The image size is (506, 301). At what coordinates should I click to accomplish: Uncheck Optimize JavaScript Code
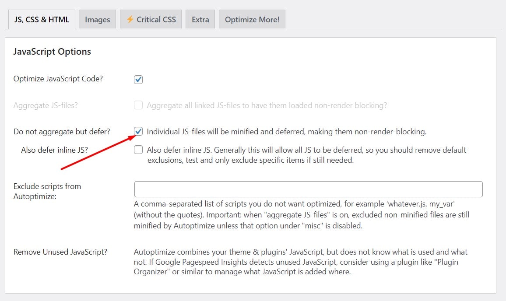tap(138, 79)
